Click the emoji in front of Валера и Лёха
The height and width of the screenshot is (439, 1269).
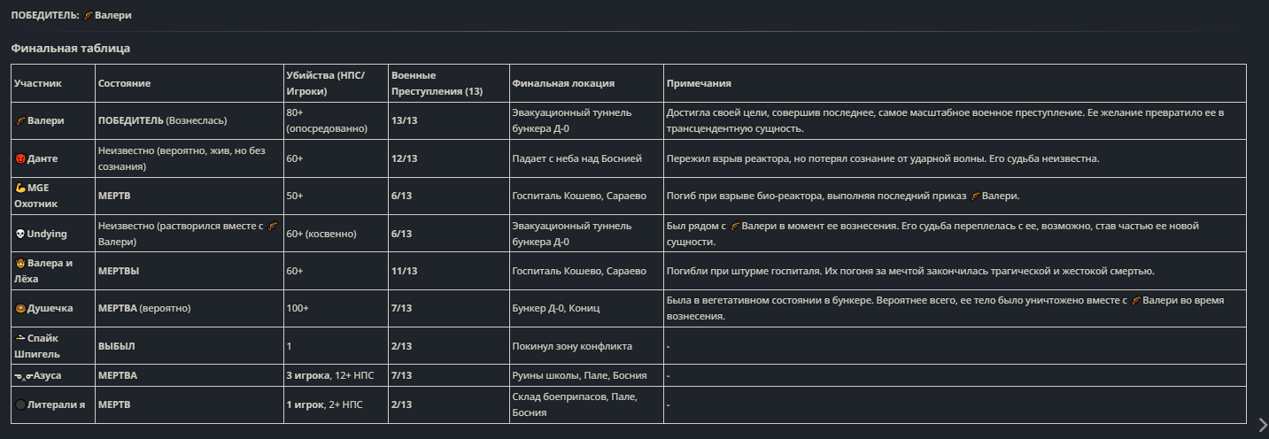tap(20, 264)
